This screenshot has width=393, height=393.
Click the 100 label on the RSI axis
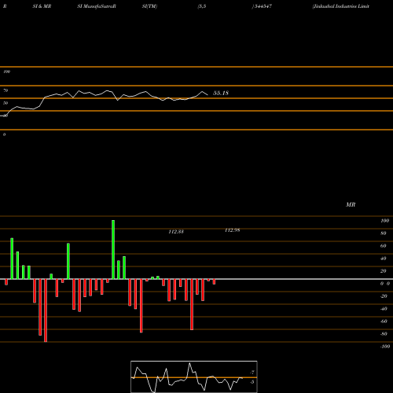click(x=6, y=72)
